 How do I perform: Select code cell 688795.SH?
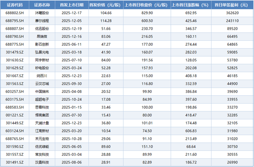click(15, 21)
